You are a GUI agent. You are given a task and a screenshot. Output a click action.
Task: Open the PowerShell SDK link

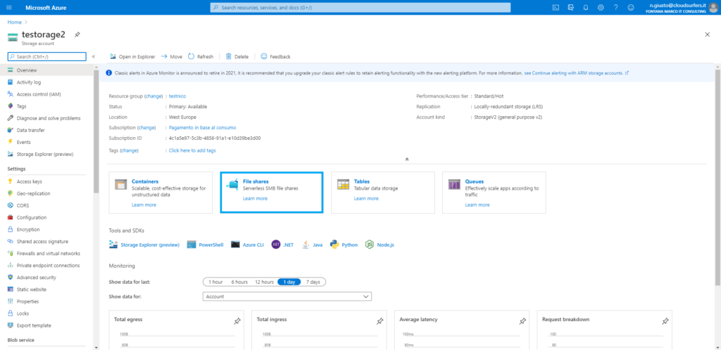(x=205, y=245)
